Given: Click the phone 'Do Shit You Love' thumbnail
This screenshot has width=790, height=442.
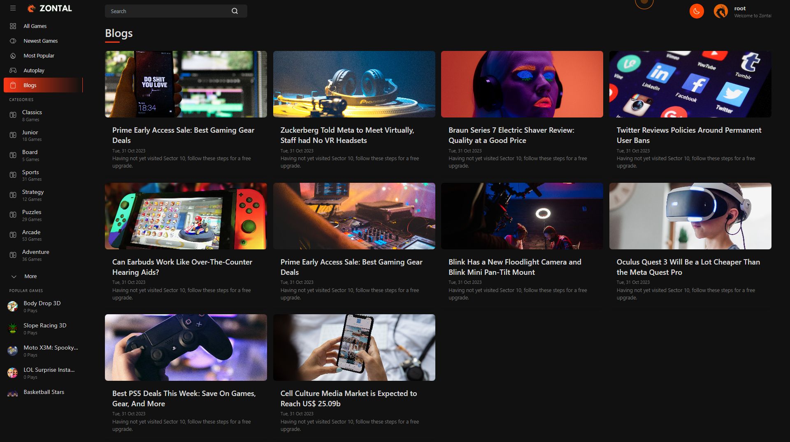Looking at the screenshot, I should (x=186, y=84).
